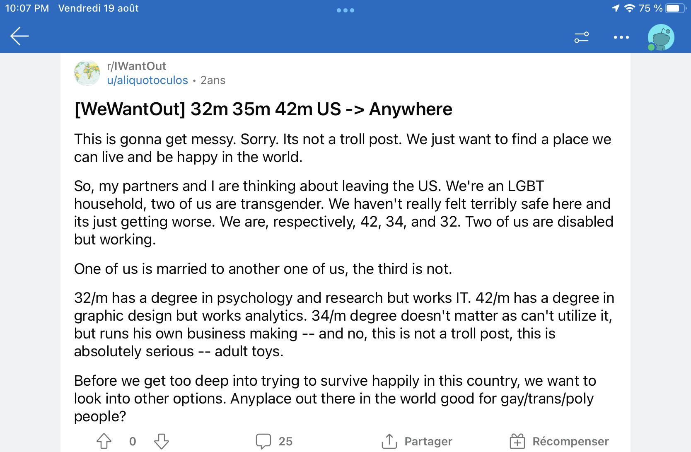Tap the battery indicator in status bar

pyautogui.click(x=676, y=8)
